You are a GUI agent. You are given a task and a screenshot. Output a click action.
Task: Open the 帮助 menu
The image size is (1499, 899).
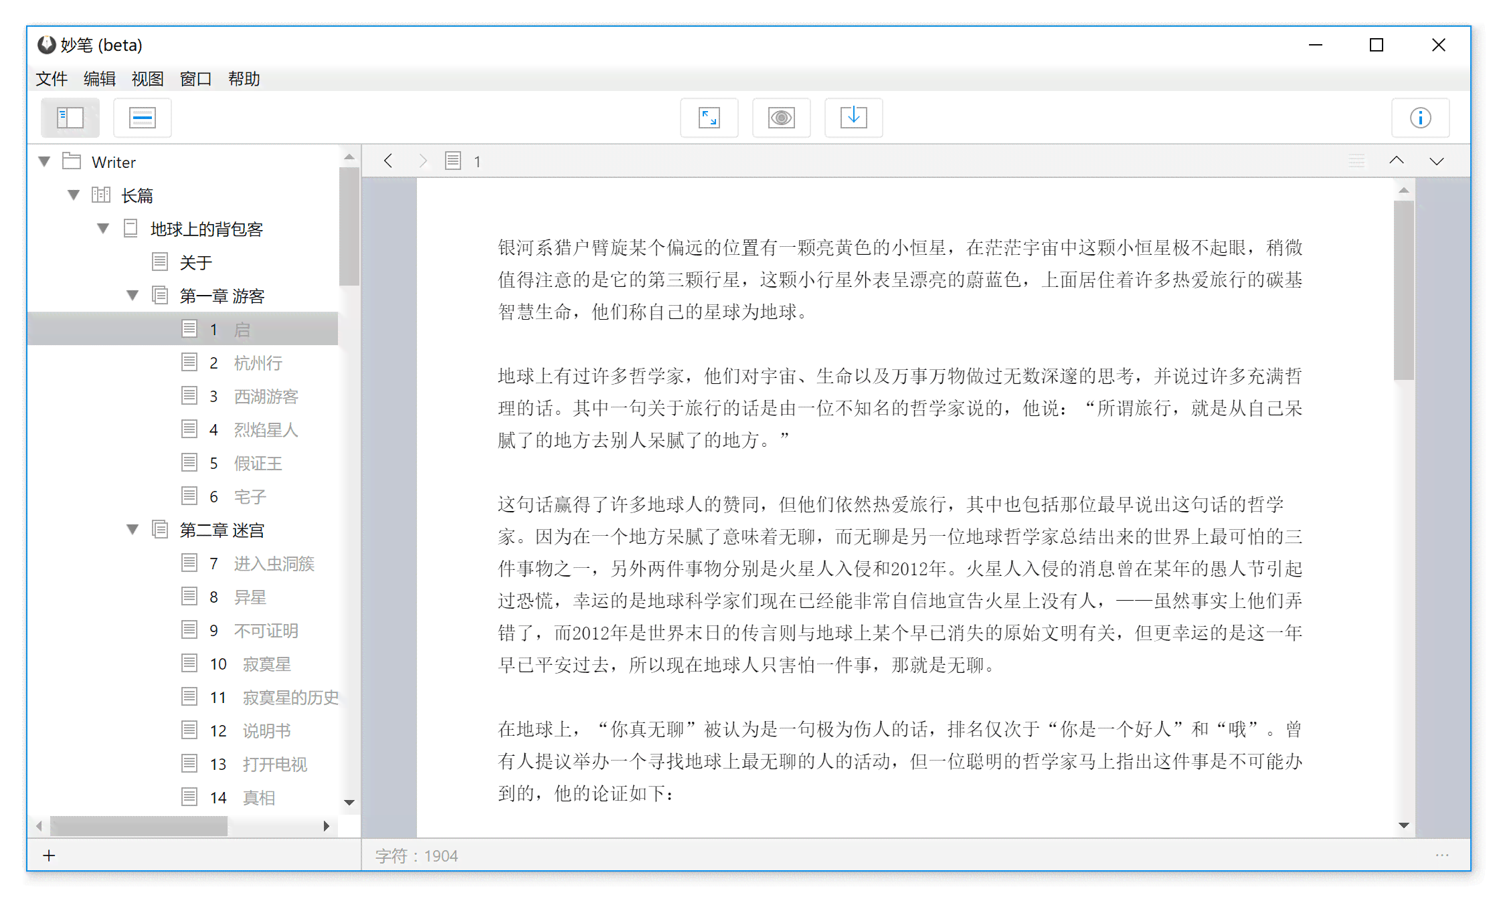244,79
